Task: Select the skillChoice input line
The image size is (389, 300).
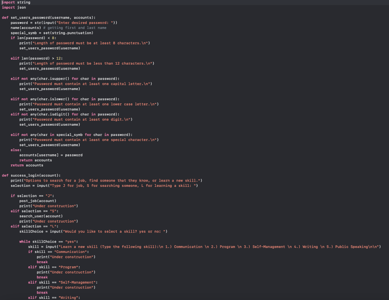Action: point(76,231)
